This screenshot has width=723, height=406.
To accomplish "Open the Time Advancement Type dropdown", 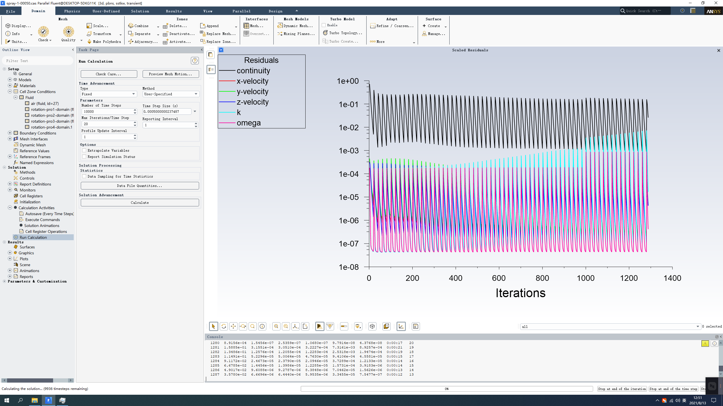I will [x=108, y=94].
